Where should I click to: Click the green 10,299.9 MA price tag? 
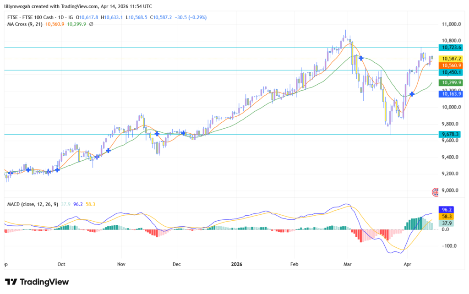pos(450,82)
